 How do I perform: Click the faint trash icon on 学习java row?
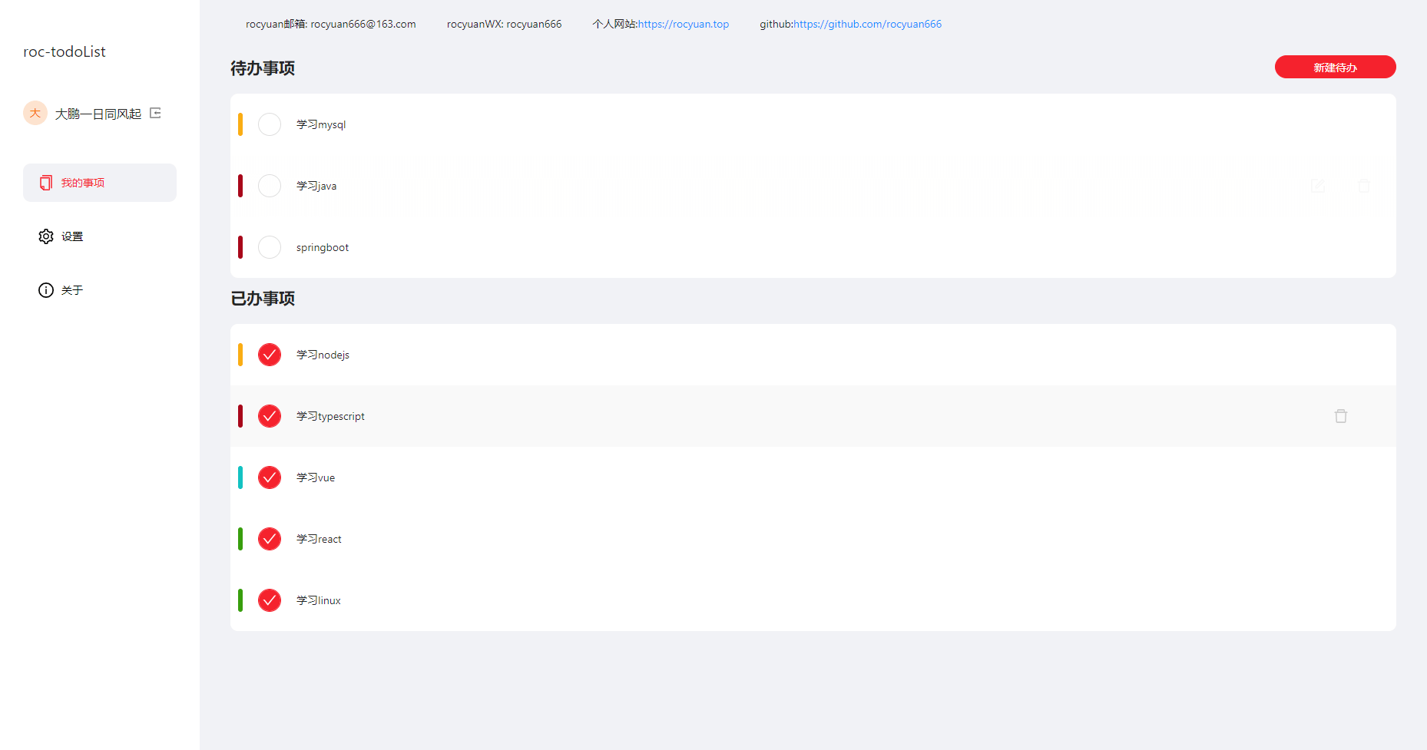(x=1364, y=186)
